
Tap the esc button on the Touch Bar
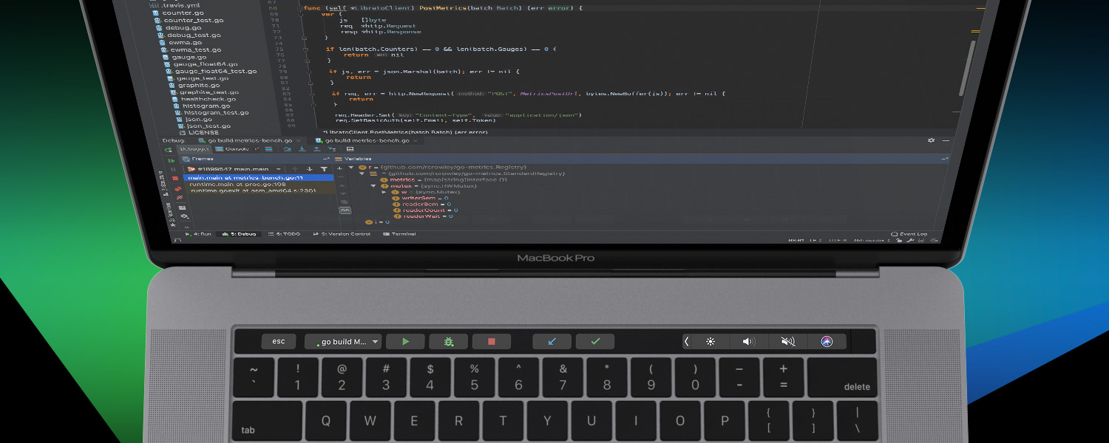pos(279,341)
